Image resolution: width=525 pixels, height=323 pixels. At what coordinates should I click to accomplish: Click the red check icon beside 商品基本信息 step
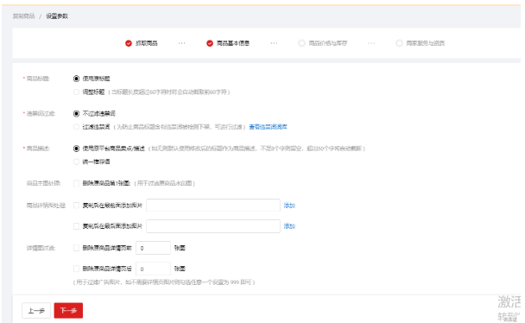coord(210,43)
